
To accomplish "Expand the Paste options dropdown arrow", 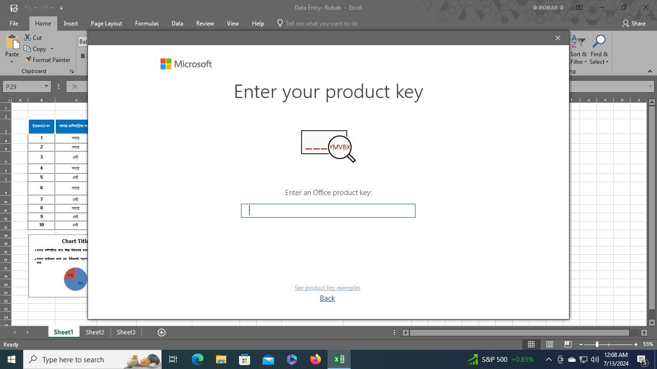I will click(x=12, y=61).
